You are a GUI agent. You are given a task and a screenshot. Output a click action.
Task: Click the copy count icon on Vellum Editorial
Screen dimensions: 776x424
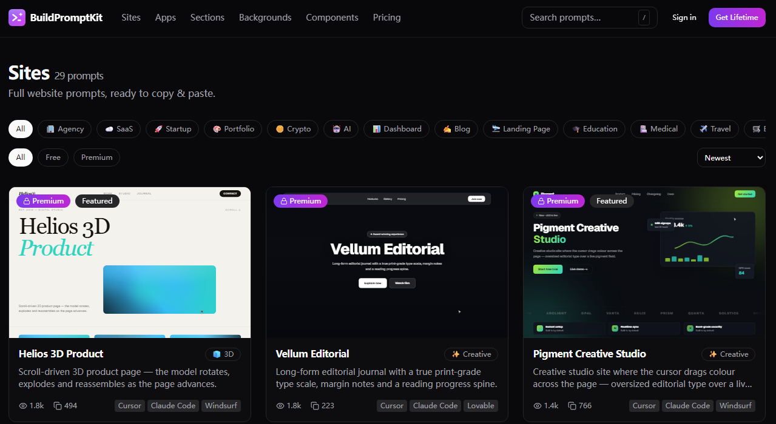pyautogui.click(x=315, y=406)
